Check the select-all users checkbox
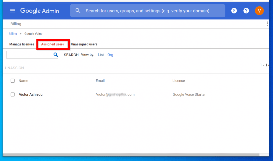This screenshot has width=273, height=161. (13, 80)
